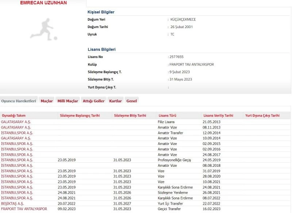The image size is (292, 213).
Task: Switch to the Maçlar tab
Action: [x=46, y=101]
